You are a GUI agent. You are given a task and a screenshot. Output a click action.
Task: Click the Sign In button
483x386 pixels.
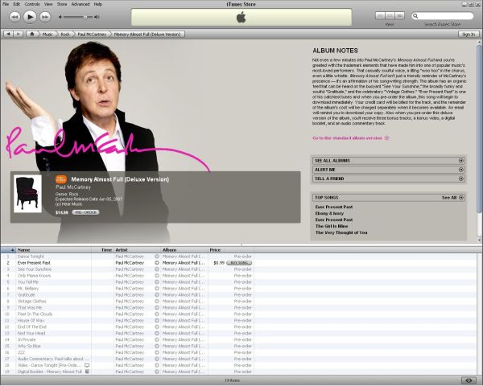(469, 34)
